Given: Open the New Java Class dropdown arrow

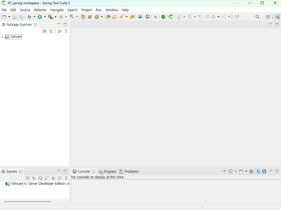Looking at the screenshot, I should coord(102,17).
